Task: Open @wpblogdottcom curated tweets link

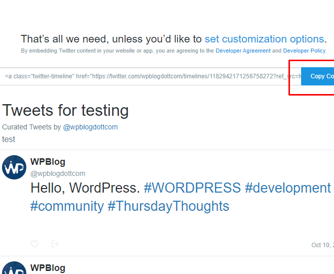Action: tap(90, 127)
